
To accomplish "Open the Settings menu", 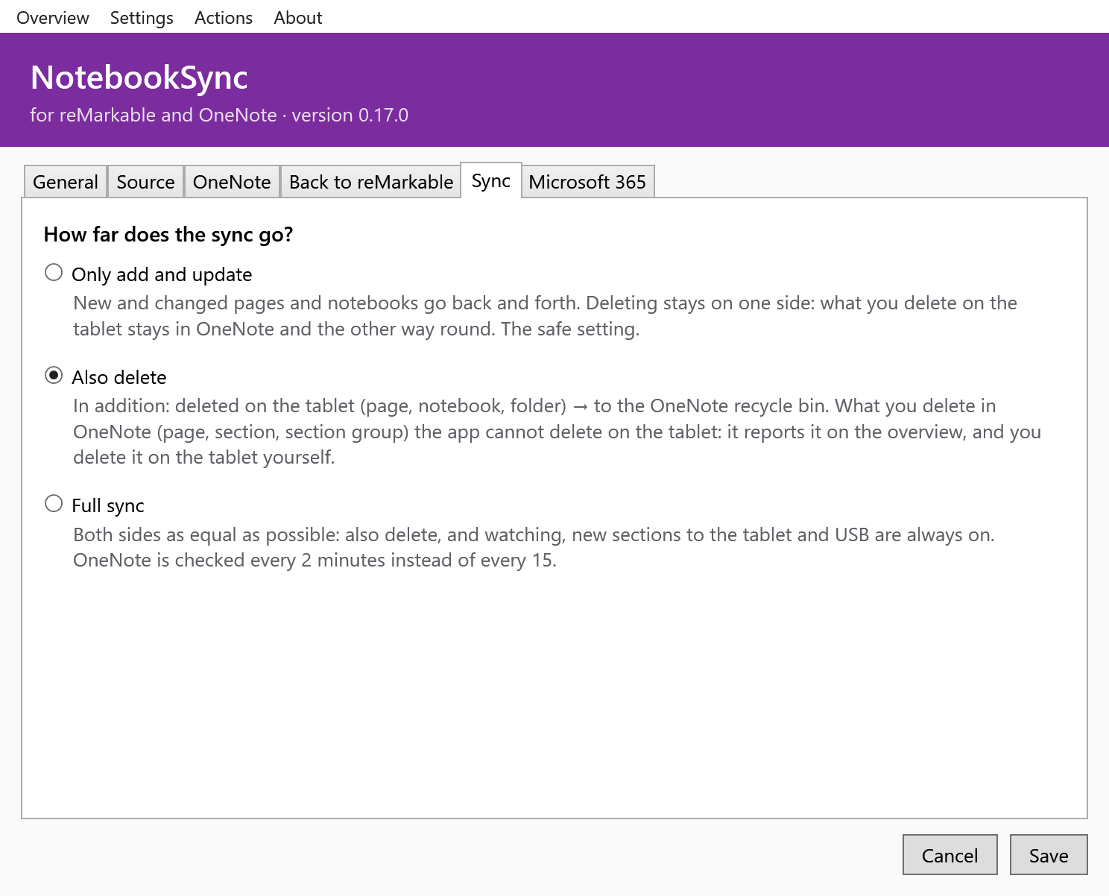I will tap(142, 17).
